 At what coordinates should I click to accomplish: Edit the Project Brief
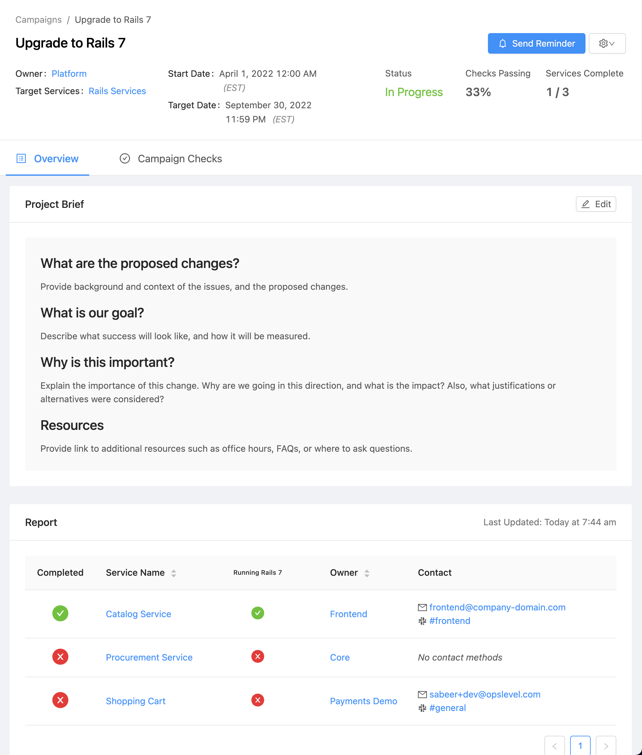pos(596,204)
